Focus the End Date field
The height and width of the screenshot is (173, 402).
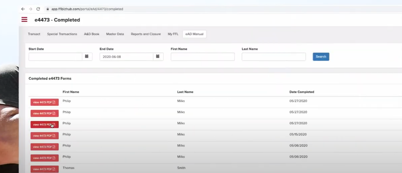126,57
